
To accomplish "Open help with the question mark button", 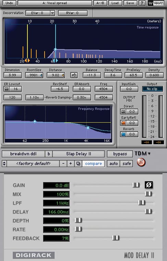I will pos(142,3).
